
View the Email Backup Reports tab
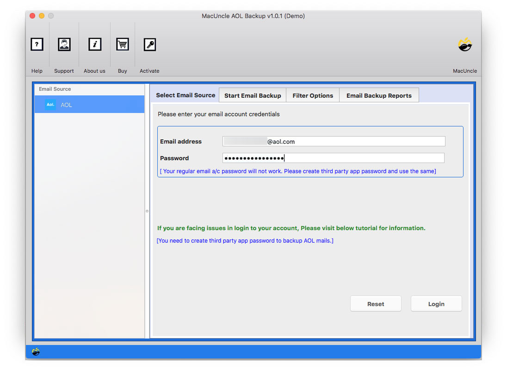(x=379, y=95)
